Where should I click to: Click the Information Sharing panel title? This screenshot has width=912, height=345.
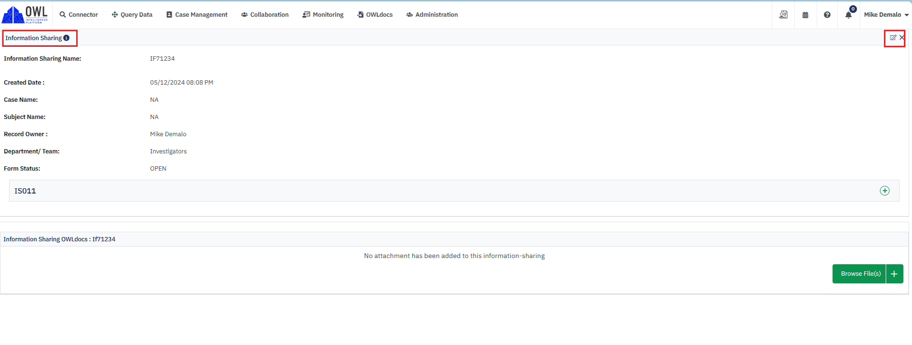pos(34,38)
